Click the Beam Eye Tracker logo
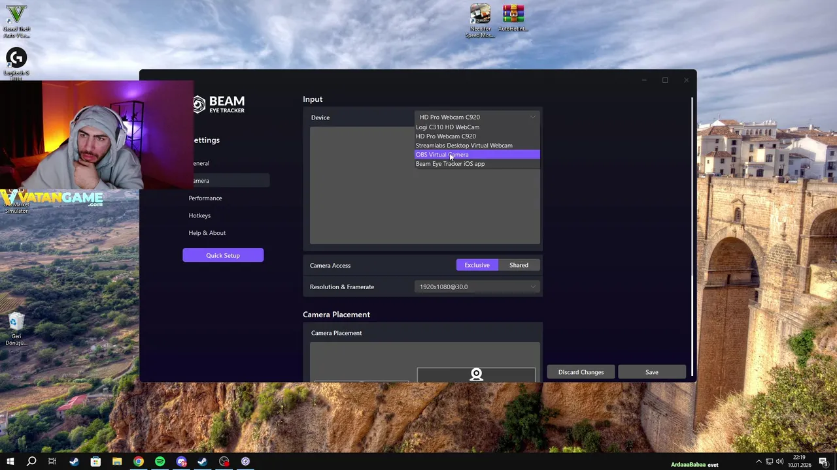Viewport: 837px width, 470px height. pos(219,104)
